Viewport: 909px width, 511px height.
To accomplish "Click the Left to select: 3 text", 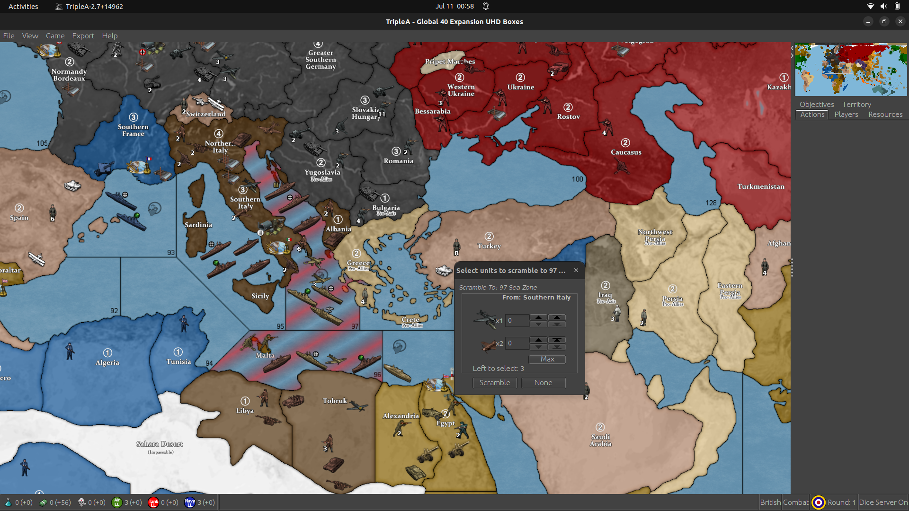I will pyautogui.click(x=498, y=368).
